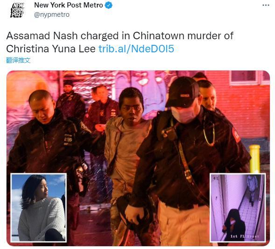Screen dimensions: 275x249
Task: Click the yellow bollard in the photo
Action: click(x=254, y=159)
